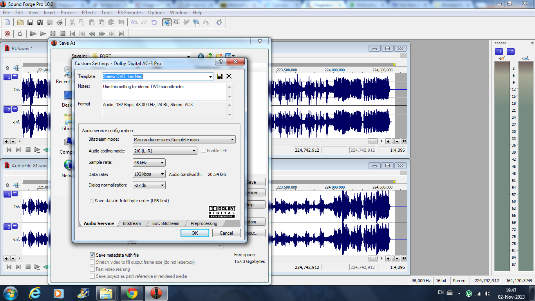Click Go to End in main transport bar
The height and width of the screenshot is (301, 535).
coord(121,34)
